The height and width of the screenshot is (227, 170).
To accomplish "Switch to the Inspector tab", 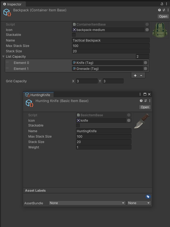I will click(13, 4).
